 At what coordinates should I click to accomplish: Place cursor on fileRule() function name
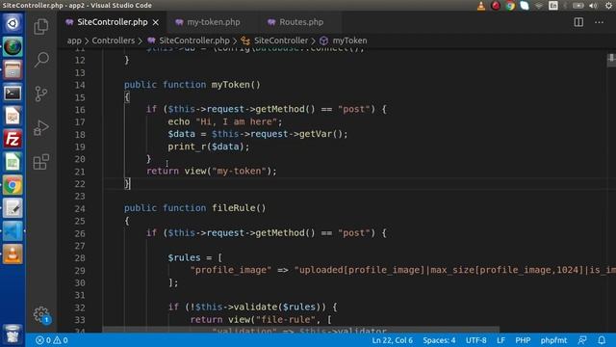tap(239, 208)
